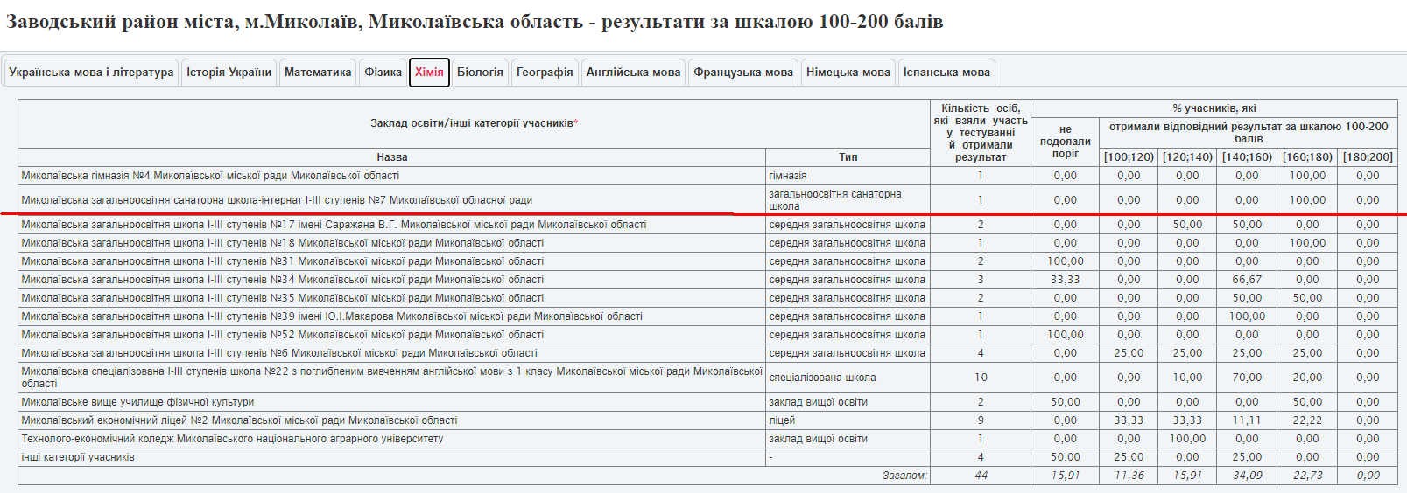Click total value 22,73
The image size is (1407, 493).
pos(1307,476)
